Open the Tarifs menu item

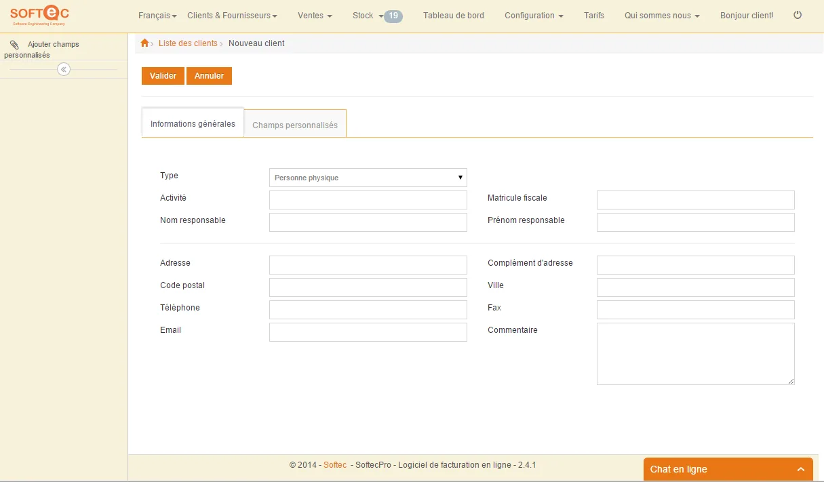coord(594,16)
